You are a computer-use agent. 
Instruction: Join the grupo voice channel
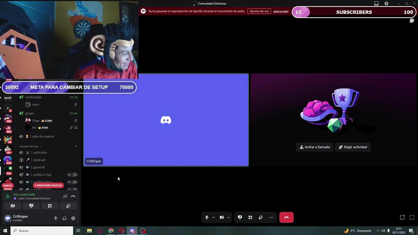[x=48, y=113]
